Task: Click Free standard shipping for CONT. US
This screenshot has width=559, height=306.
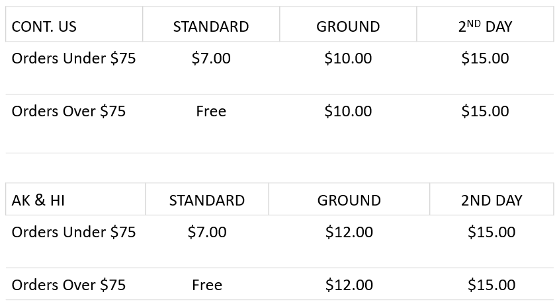Action: coord(211,111)
